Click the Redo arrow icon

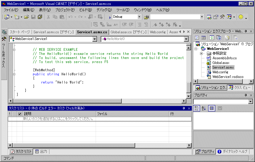point(80,17)
